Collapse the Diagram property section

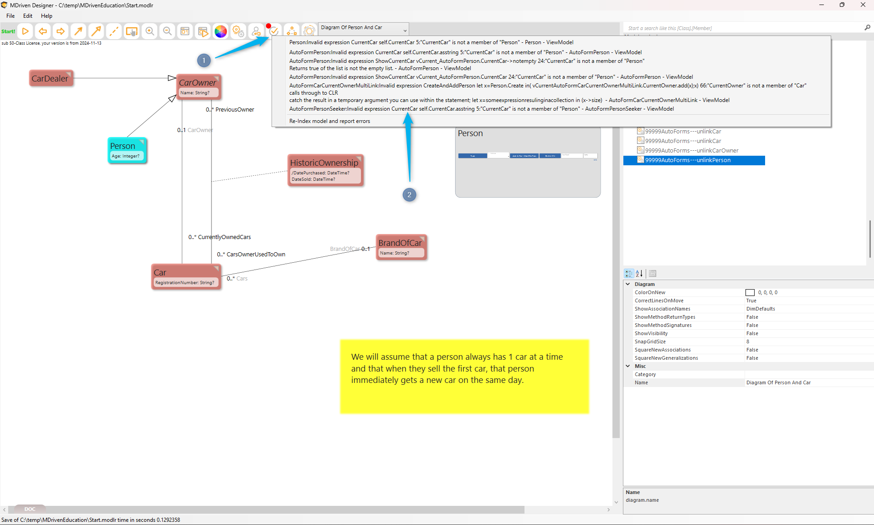click(628, 284)
